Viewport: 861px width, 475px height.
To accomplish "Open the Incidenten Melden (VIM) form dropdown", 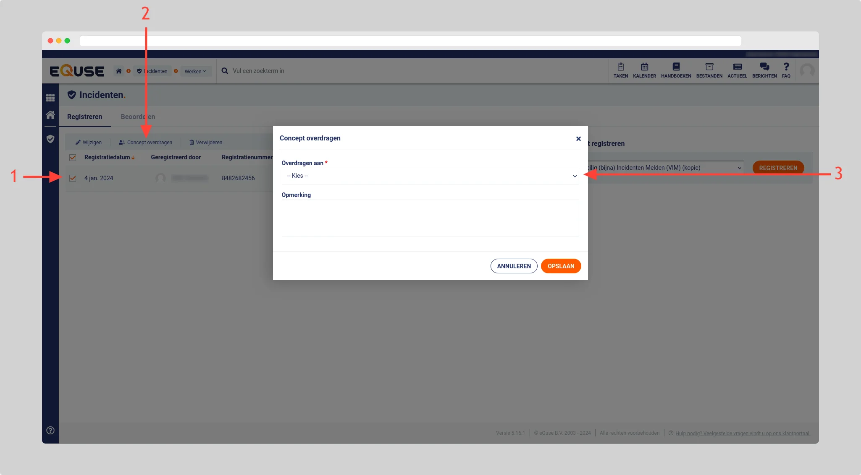I will tap(664, 168).
